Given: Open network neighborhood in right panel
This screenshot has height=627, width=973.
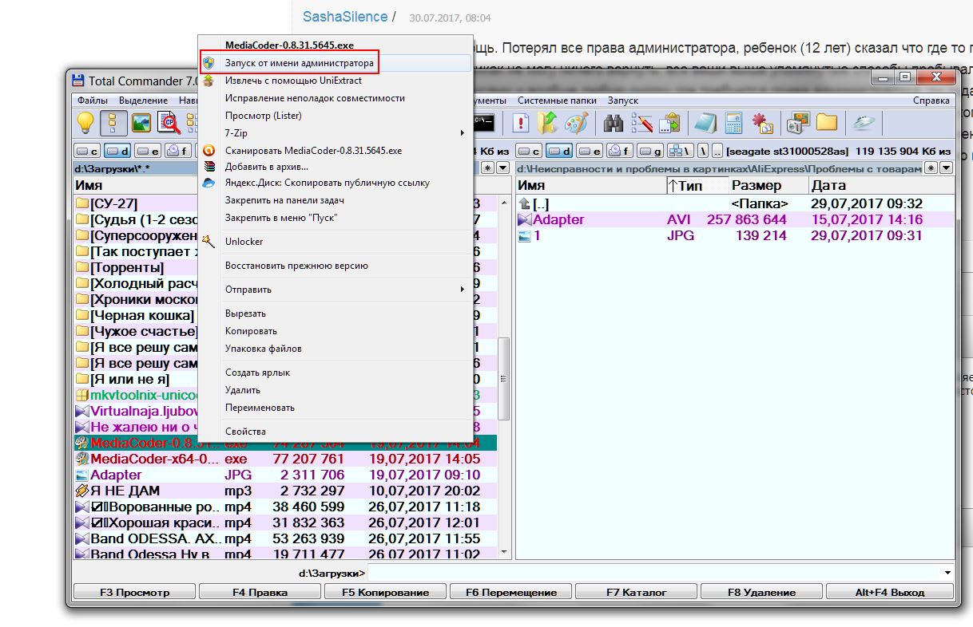Looking at the screenshot, I should click(x=680, y=151).
